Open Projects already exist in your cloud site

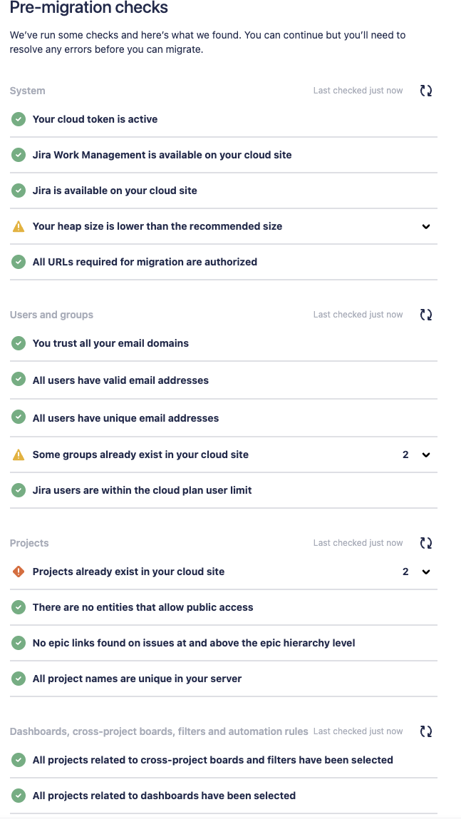tap(224, 572)
